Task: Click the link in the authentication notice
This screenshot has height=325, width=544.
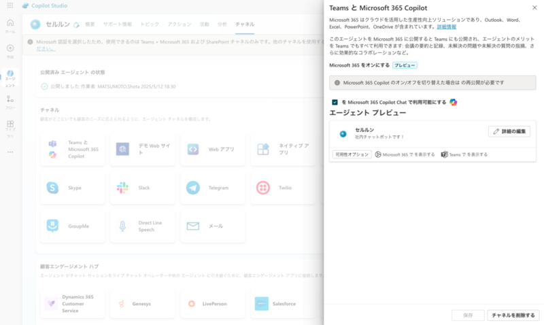Action: pos(46,49)
